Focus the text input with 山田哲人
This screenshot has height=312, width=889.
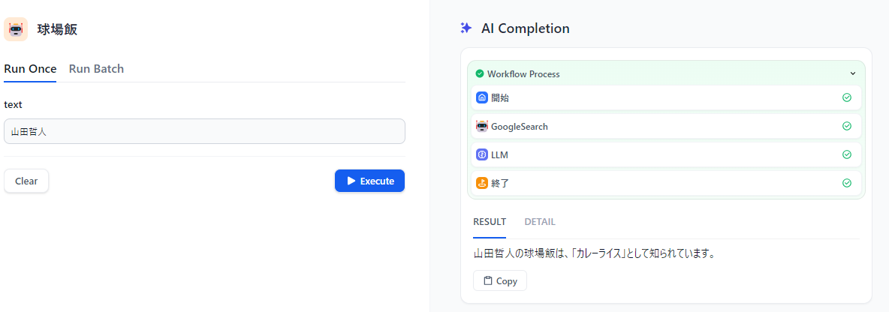pyautogui.click(x=204, y=131)
